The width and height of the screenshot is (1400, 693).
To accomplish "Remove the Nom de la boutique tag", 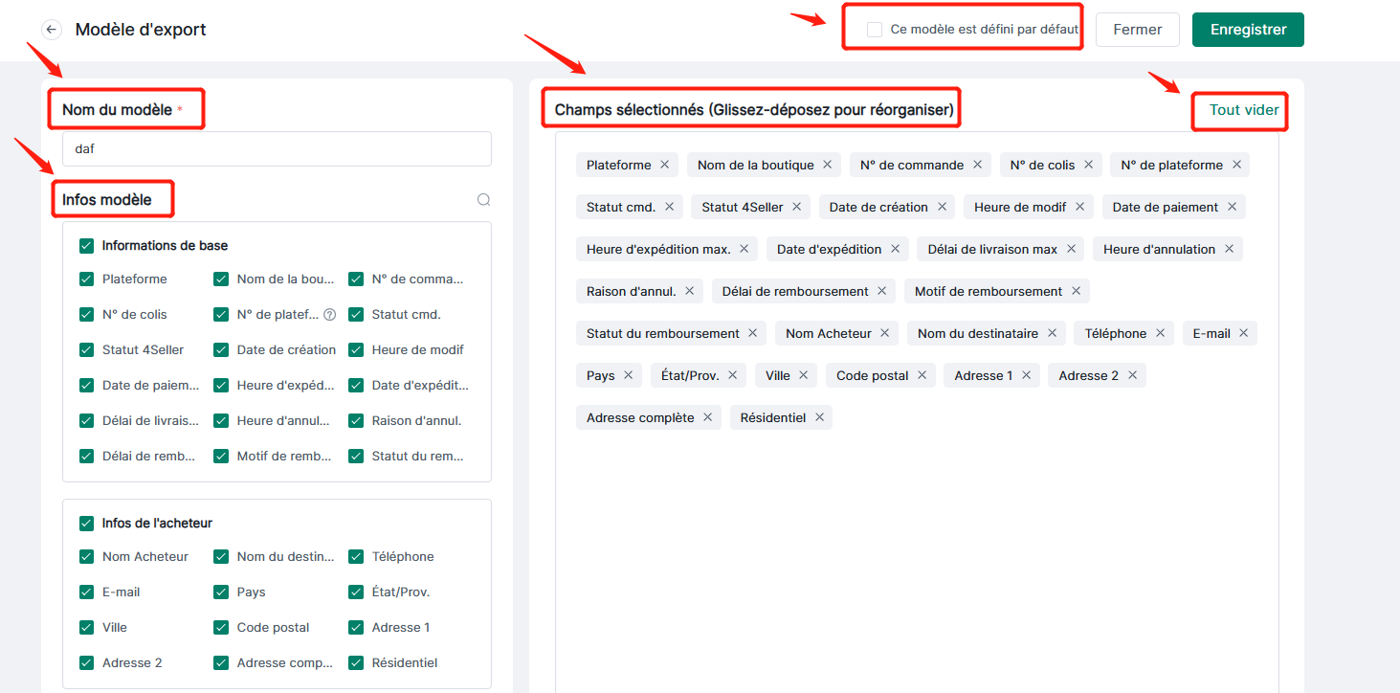I will [828, 165].
